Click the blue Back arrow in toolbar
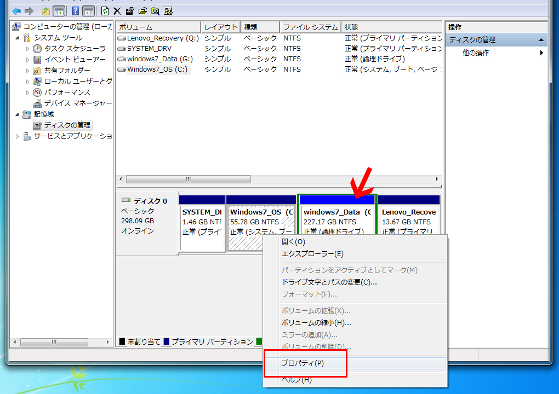The image size is (559, 394). coord(16,11)
